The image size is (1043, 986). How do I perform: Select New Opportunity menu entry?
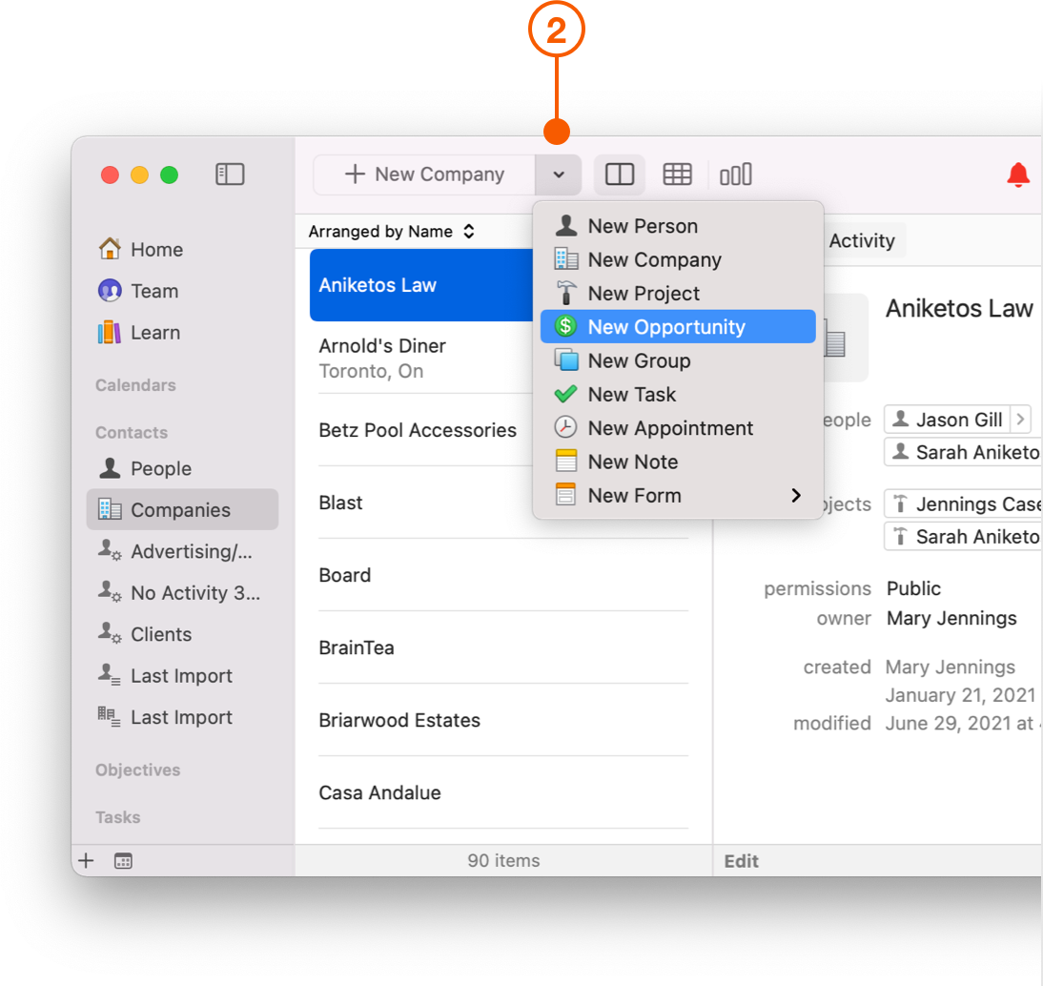678,327
